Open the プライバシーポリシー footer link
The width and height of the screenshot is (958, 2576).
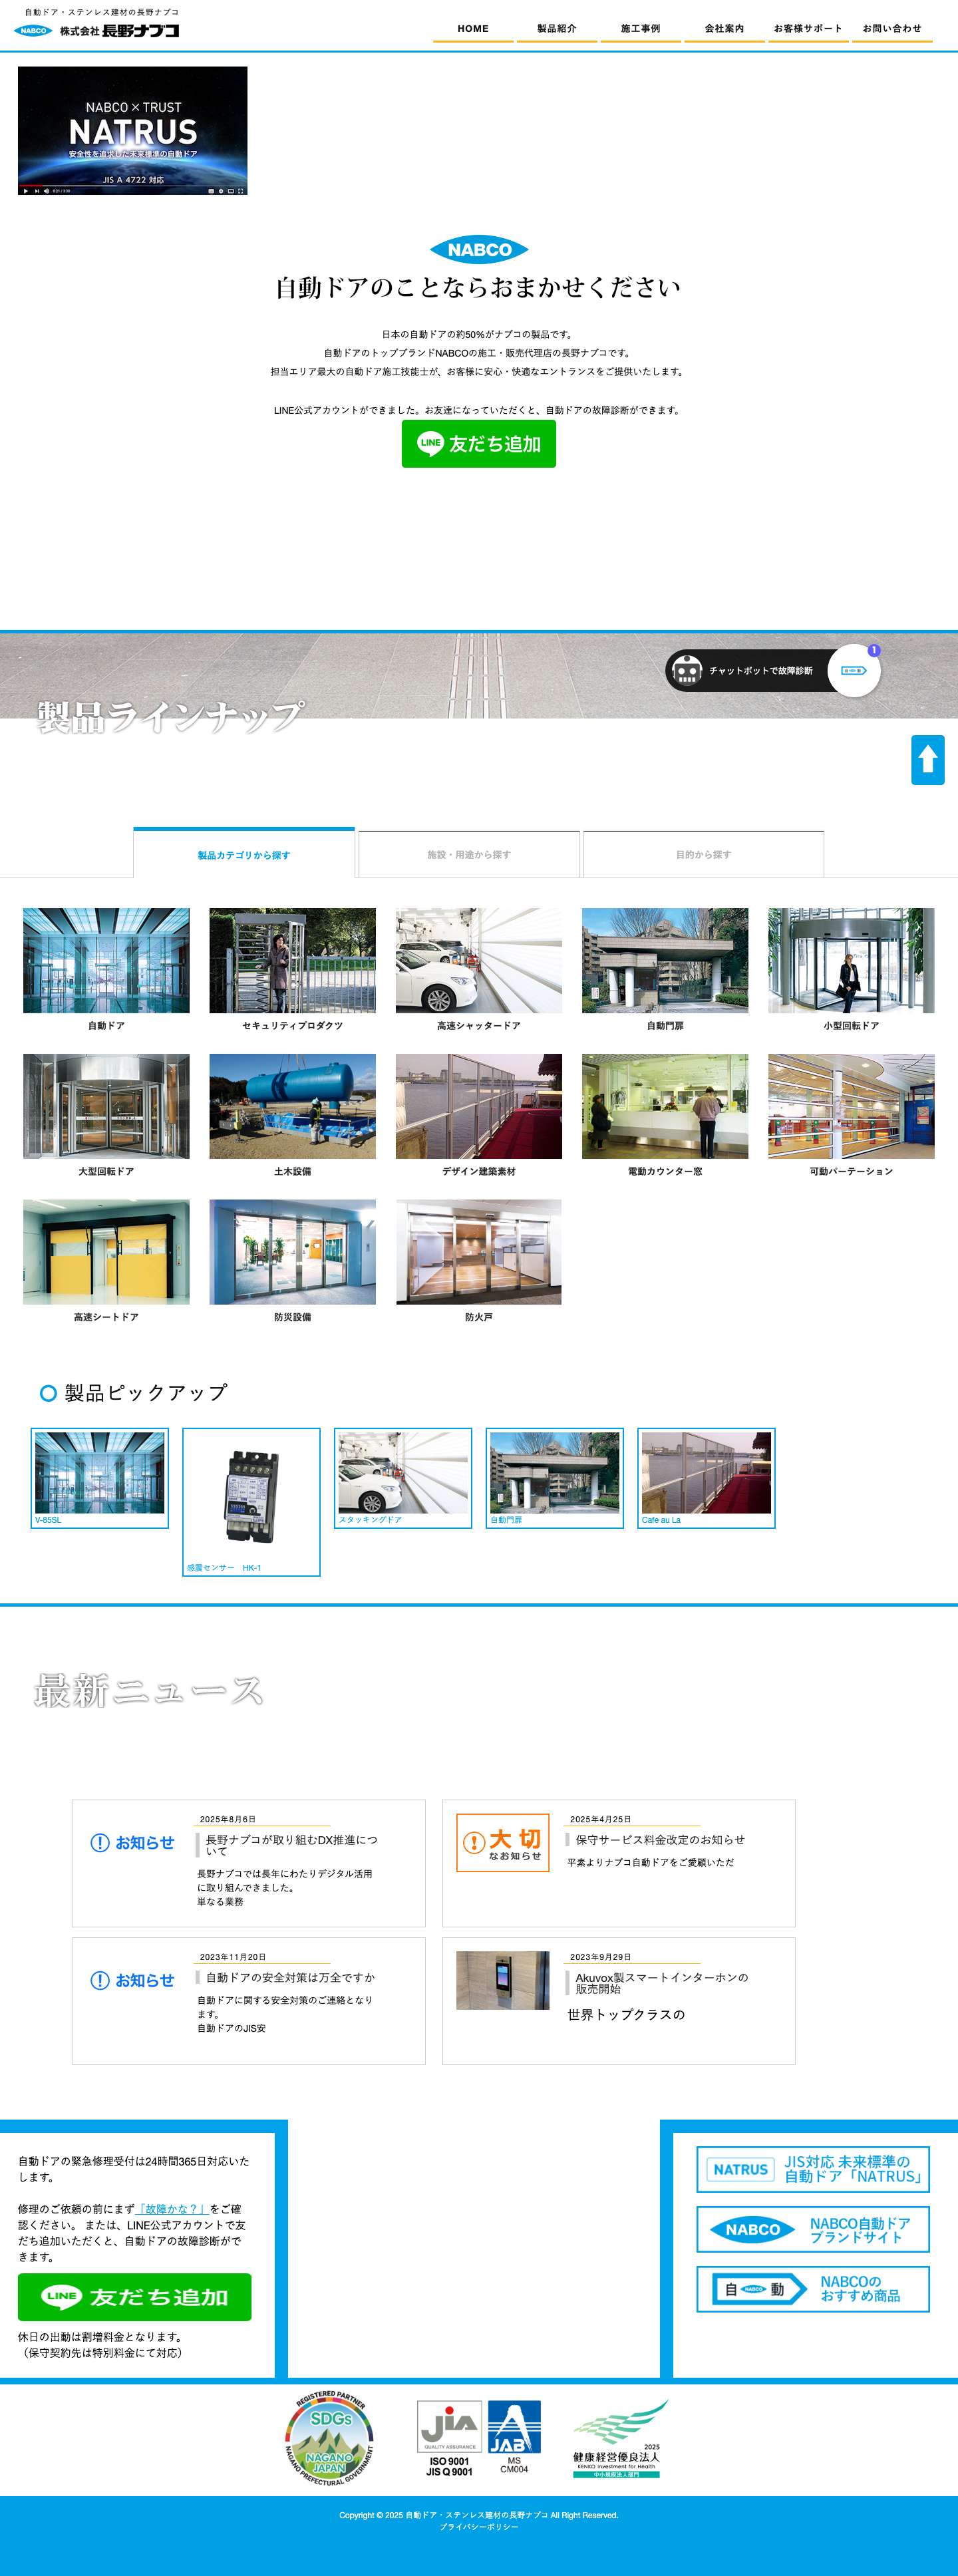point(479,2527)
